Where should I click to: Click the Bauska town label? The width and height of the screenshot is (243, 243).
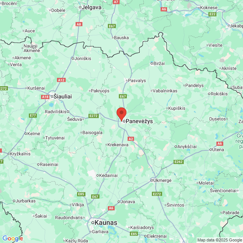coord(121,38)
